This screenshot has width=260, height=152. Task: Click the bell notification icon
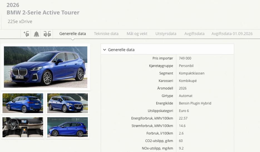tap(36, 34)
